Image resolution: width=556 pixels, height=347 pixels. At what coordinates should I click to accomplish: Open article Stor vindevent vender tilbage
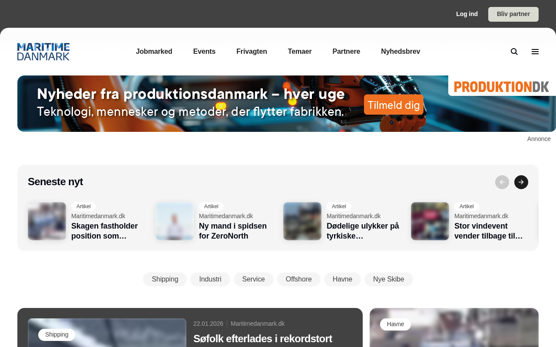coord(489,231)
